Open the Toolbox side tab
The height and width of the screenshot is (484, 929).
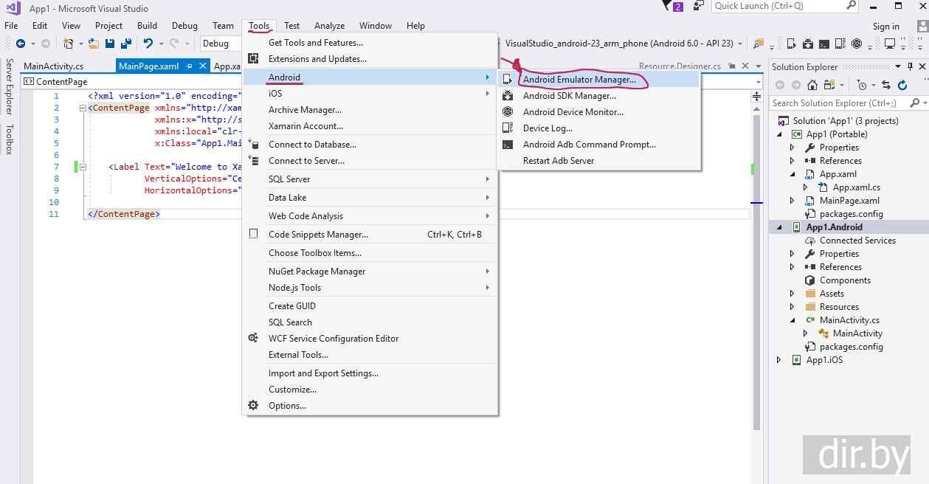coord(9,139)
